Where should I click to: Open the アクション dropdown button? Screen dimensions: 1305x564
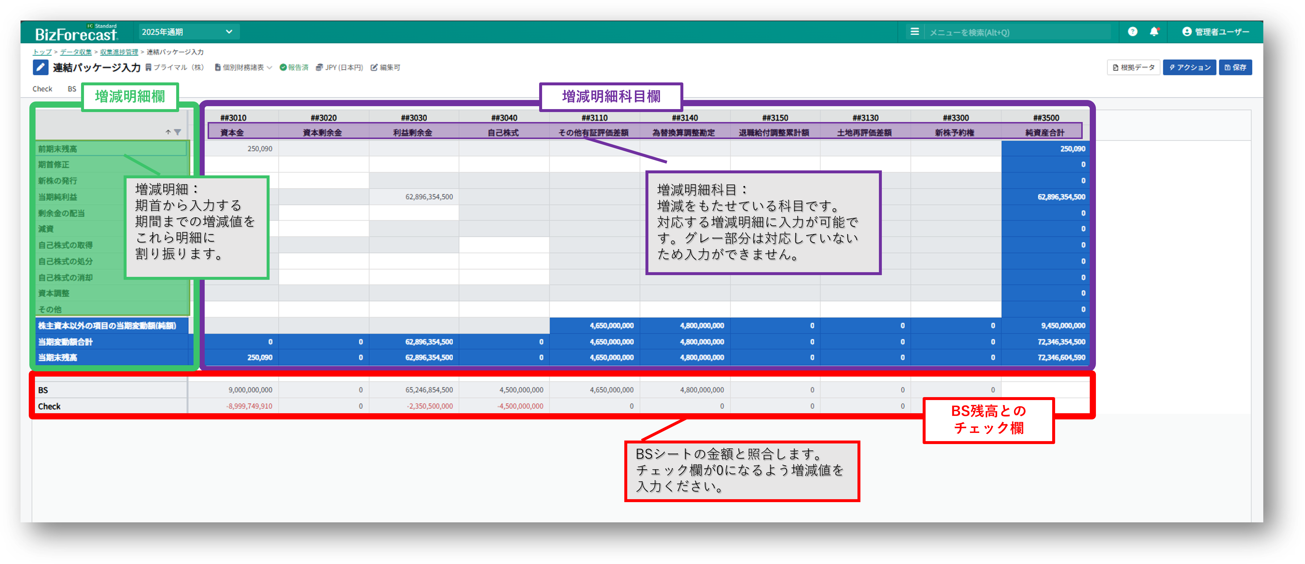coord(1189,67)
